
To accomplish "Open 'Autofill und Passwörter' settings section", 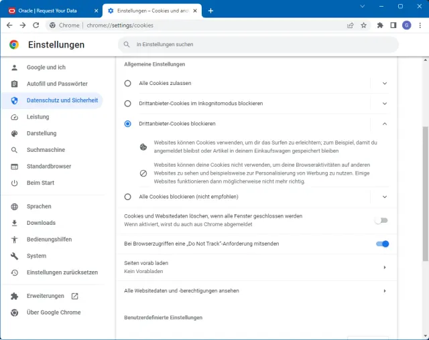I will (x=57, y=84).
